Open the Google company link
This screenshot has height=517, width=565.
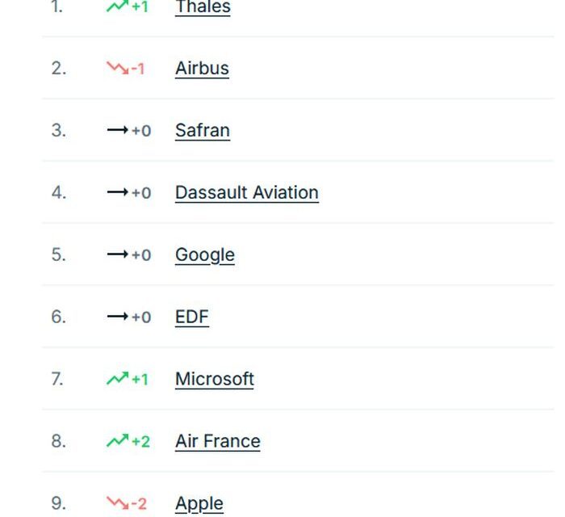click(205, 255)
